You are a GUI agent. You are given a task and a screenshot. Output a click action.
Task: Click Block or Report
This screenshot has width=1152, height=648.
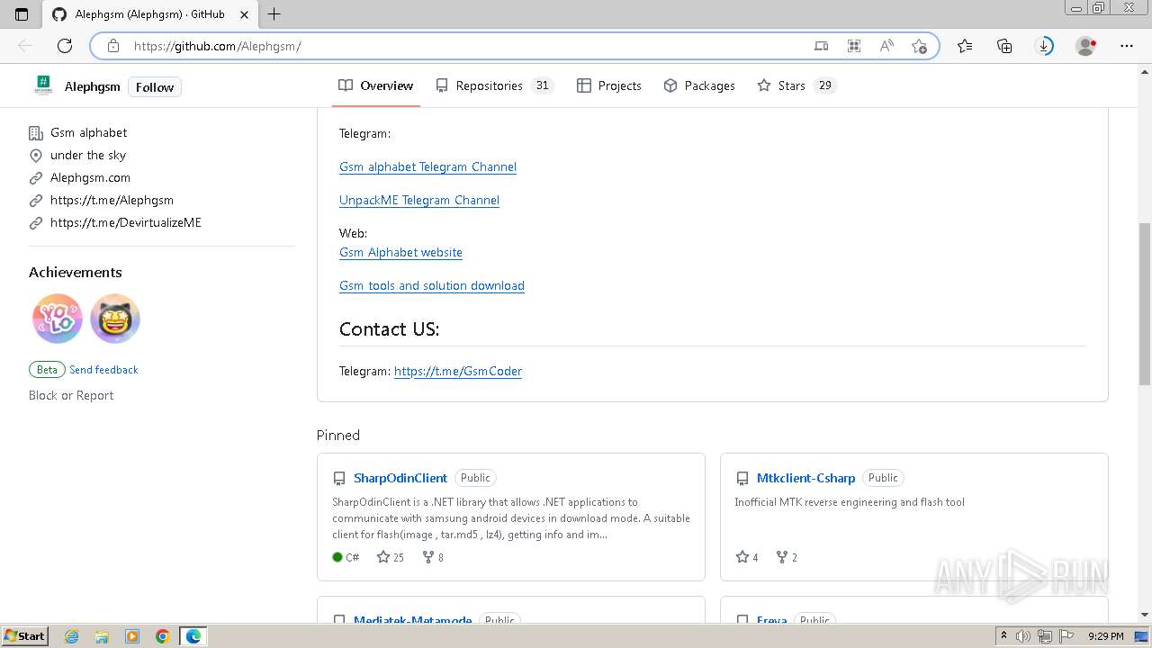(71, 395)
